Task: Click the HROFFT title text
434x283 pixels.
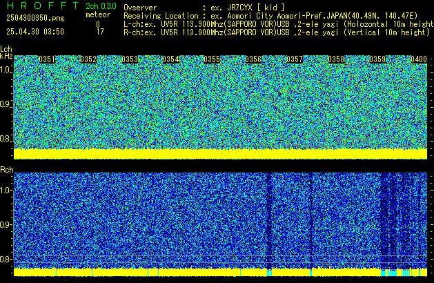Action: 43,6
